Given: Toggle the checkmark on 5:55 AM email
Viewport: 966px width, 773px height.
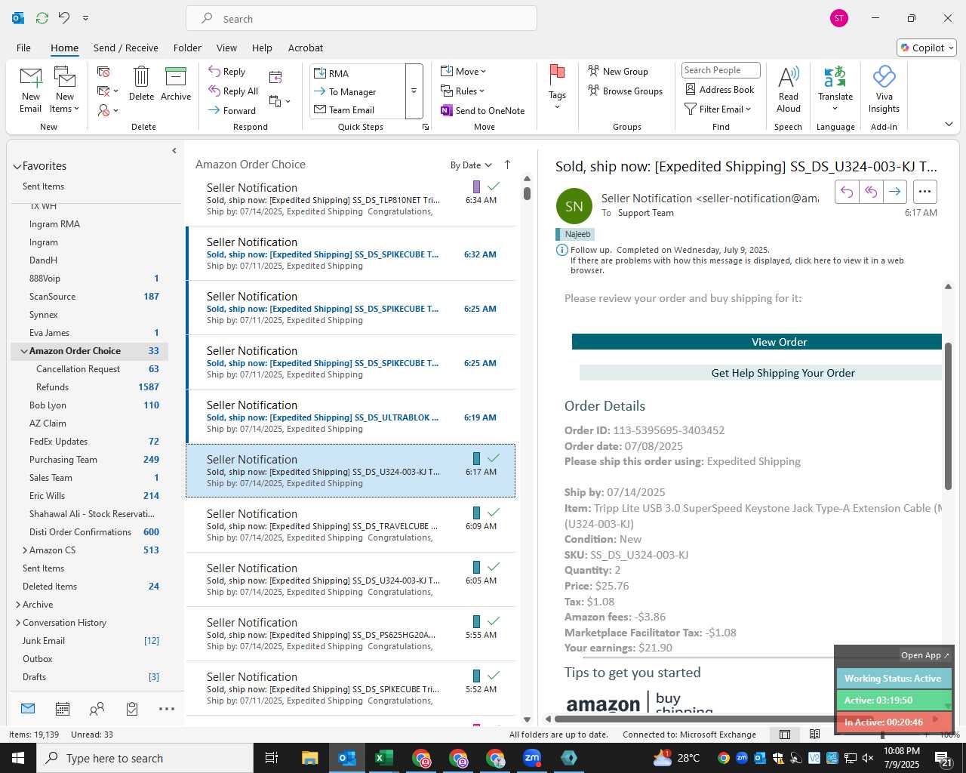Looking at the screenshot, I should [x=494, y=621].
